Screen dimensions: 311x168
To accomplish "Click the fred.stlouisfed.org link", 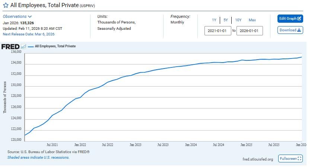I will pos(257,159).
